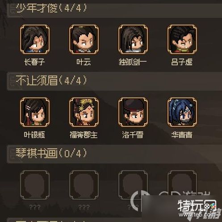This screenshot has width=222, height=222.
Task: Open the 特玩网 watermark logo
Action: 197,205
